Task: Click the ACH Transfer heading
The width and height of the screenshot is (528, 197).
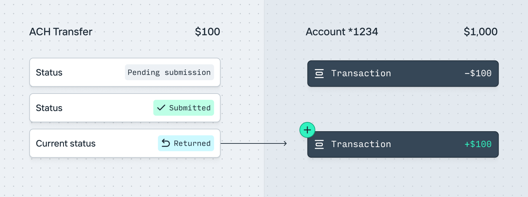Action: coord(61,32)
